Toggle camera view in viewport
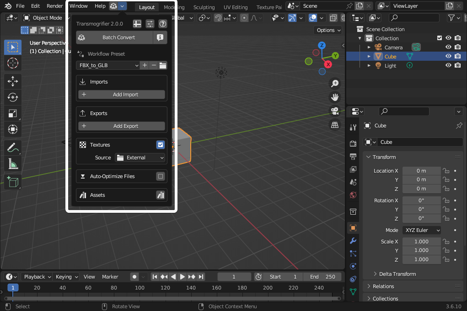 click(x=335, y=111)
